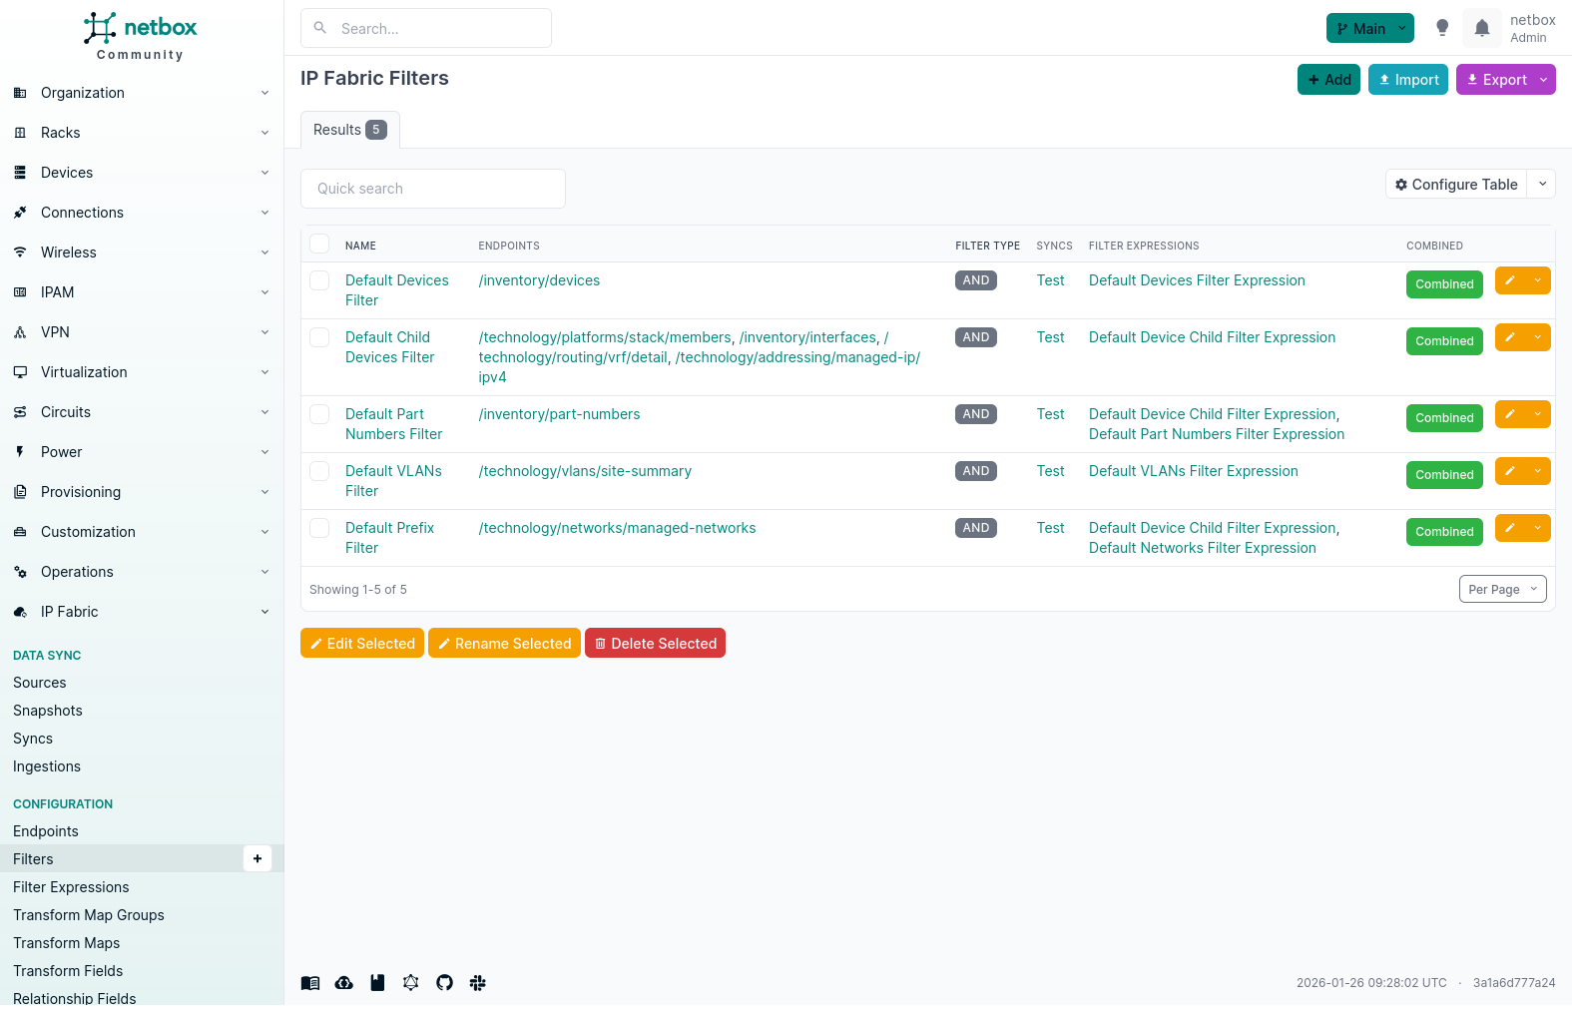Image resolution: width=1572 pixels, height=1011 pixels.
Task: Click the Delete Selected button
Action: [x=655, y=643]
